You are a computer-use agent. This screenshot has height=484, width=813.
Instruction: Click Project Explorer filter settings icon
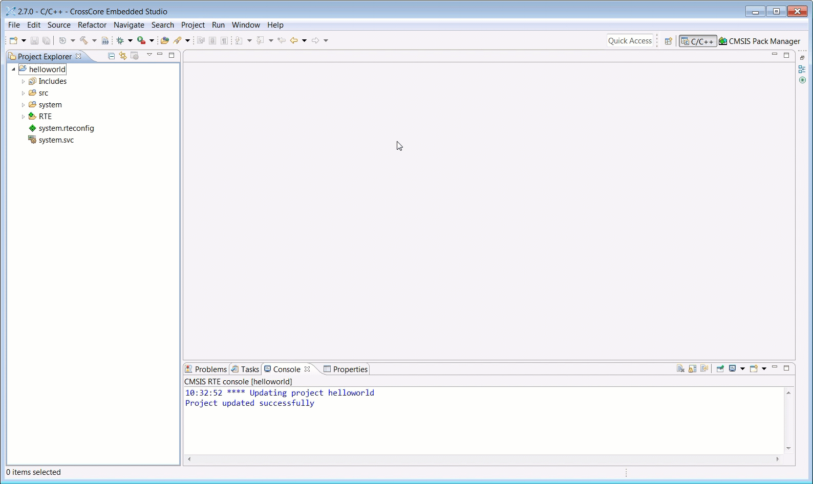click(135, 56)
